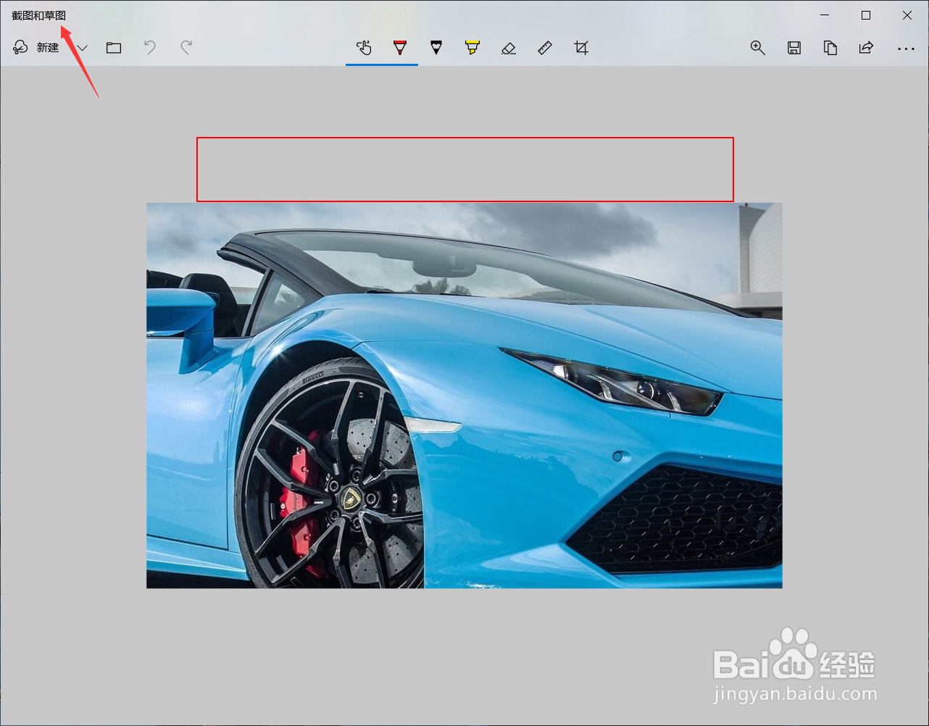929x726 pixels.
Task: Select the red ballpoint pen
Action: [400, 48]
